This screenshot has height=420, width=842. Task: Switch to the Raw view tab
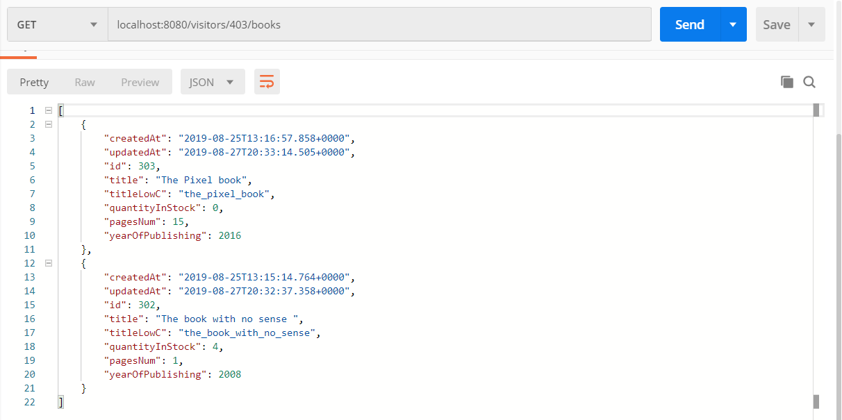click(x=85, y=82)
